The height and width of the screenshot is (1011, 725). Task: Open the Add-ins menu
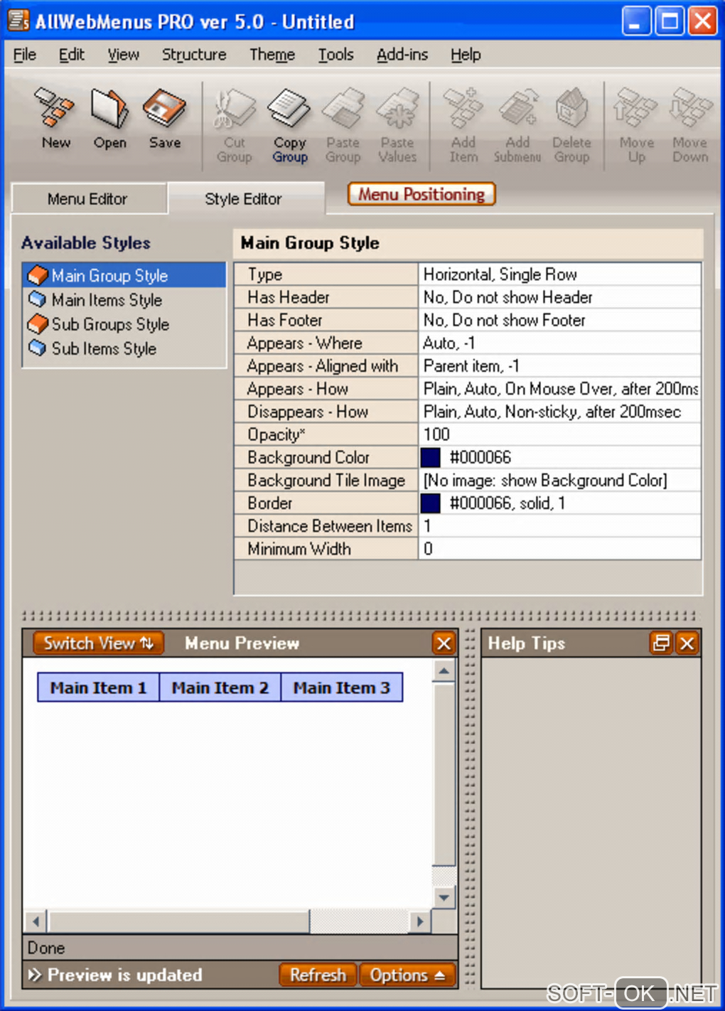click(x=402, y=55)
